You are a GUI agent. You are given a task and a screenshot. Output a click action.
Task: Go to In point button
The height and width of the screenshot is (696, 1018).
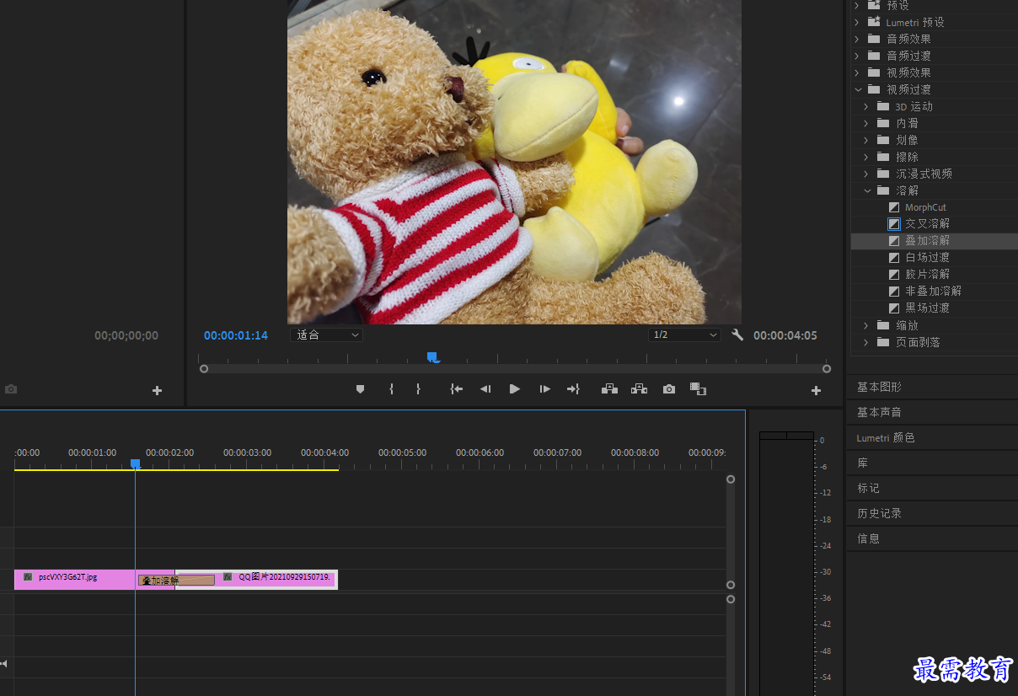pyautogui.click(x=456, y=389)
